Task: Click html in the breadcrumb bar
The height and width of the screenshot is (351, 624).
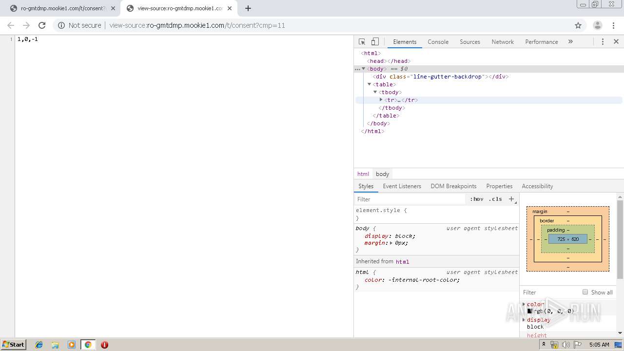Action: 363,174
